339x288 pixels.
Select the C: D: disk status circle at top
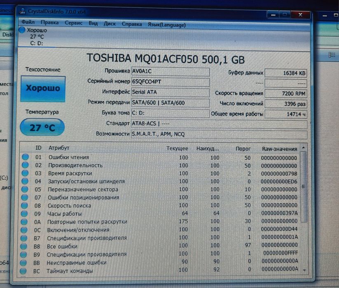tap(22, 30)
